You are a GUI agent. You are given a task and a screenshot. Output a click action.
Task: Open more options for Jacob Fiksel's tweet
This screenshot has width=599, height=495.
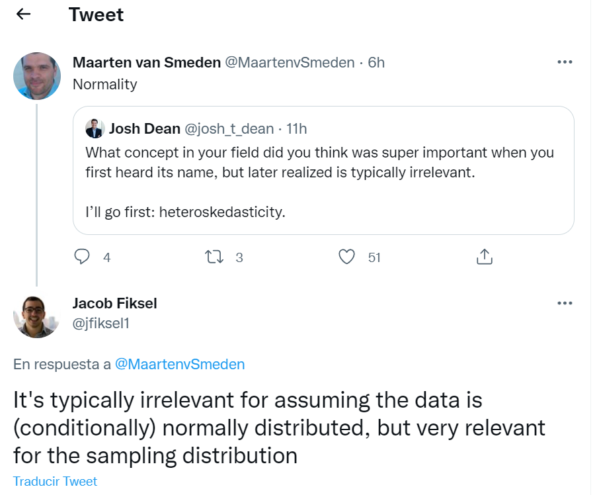565,303
